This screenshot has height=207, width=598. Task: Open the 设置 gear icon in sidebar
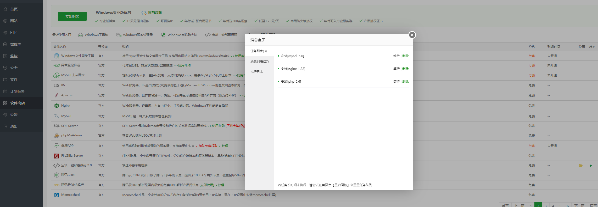(5, 115)
